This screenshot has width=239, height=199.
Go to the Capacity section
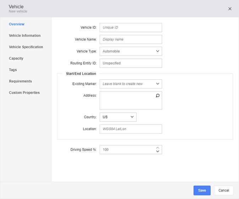16,58
